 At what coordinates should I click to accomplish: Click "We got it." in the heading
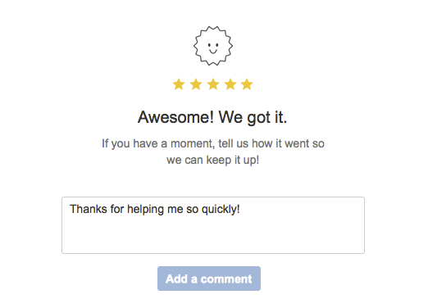click(x=253, y=117)
